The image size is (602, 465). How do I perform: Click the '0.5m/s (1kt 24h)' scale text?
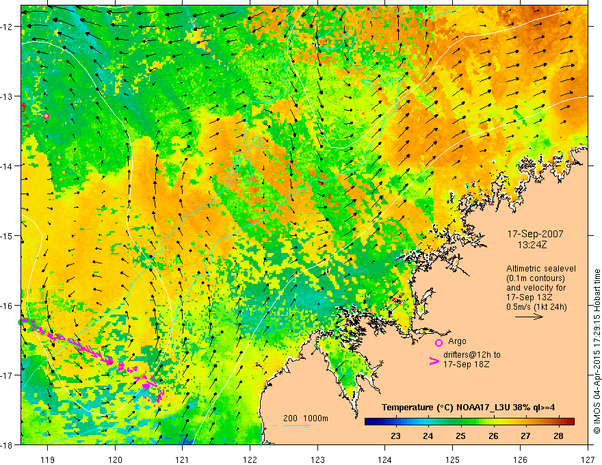tap(537, 306)
